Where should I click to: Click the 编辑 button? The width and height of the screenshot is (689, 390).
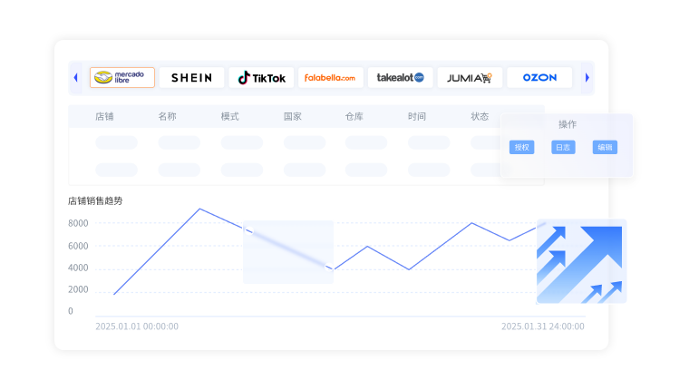[x=605, y=147]
